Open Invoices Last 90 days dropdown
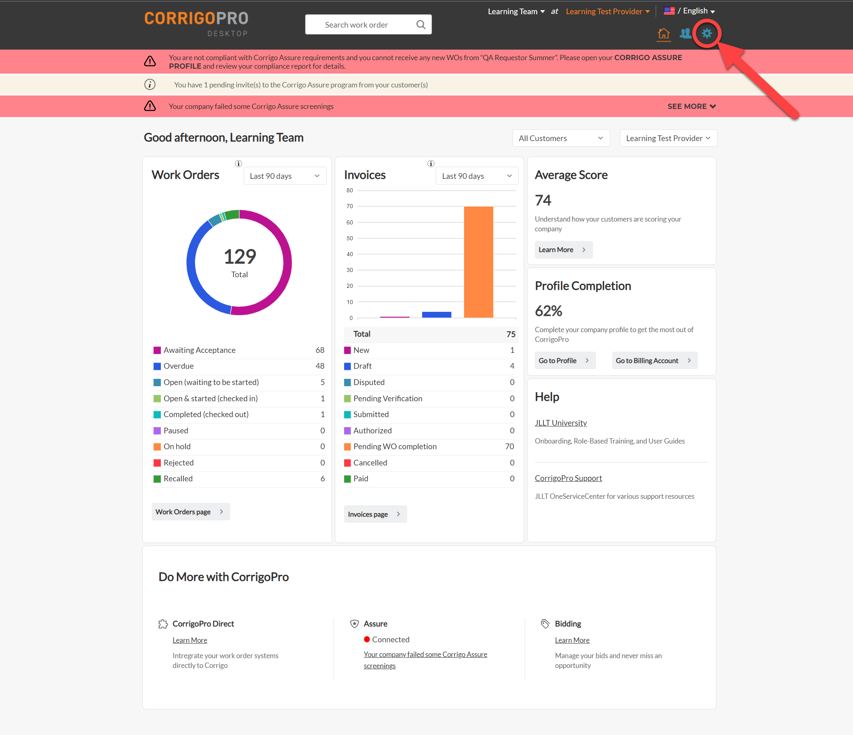This screenshot has height=735, width=853. 476,176
